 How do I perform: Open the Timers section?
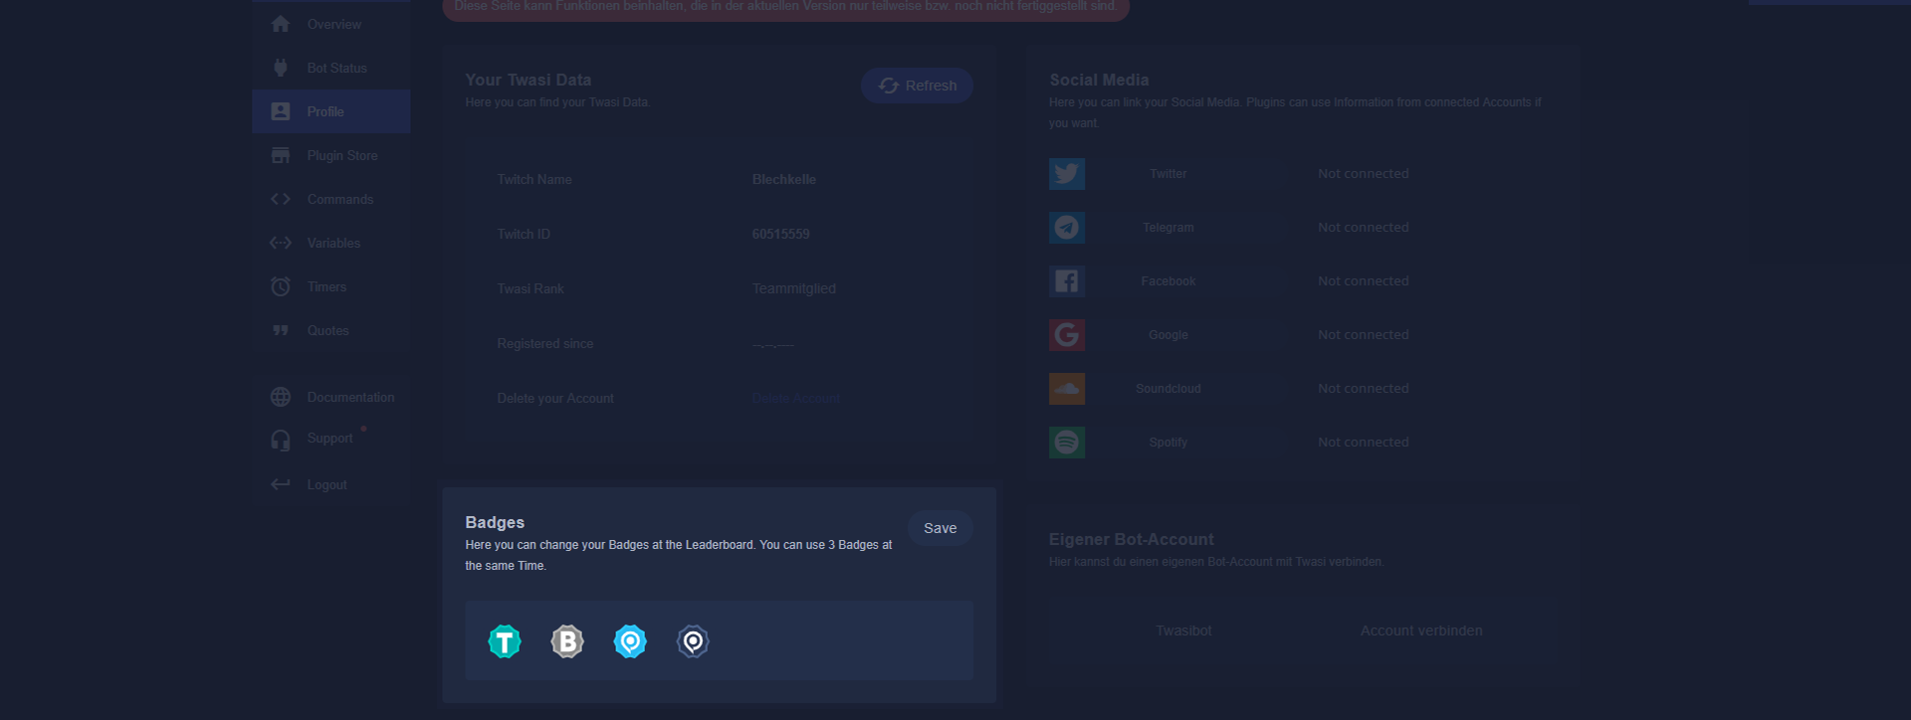pyautogui.click(x=326, y=286)
